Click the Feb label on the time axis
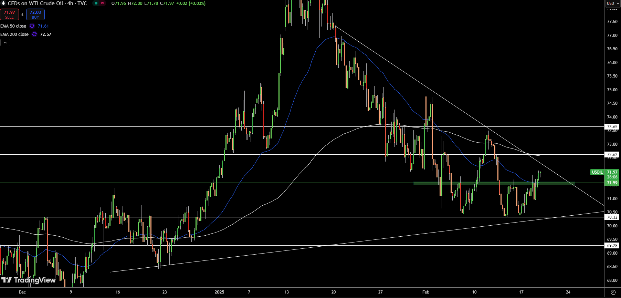The width and height of the screenshot is (621, 298). click(426, 292)
